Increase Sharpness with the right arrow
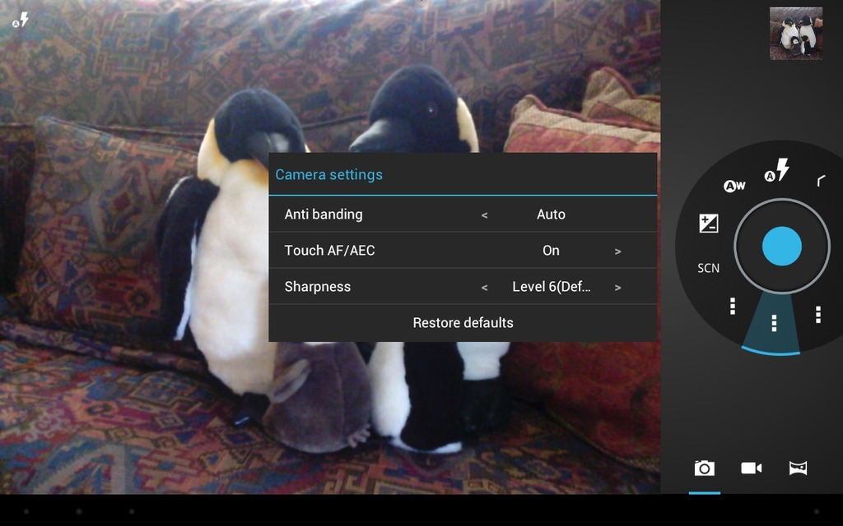Image resolution: width=843 pixels, height=526 pixels. (x=617, y=288)
